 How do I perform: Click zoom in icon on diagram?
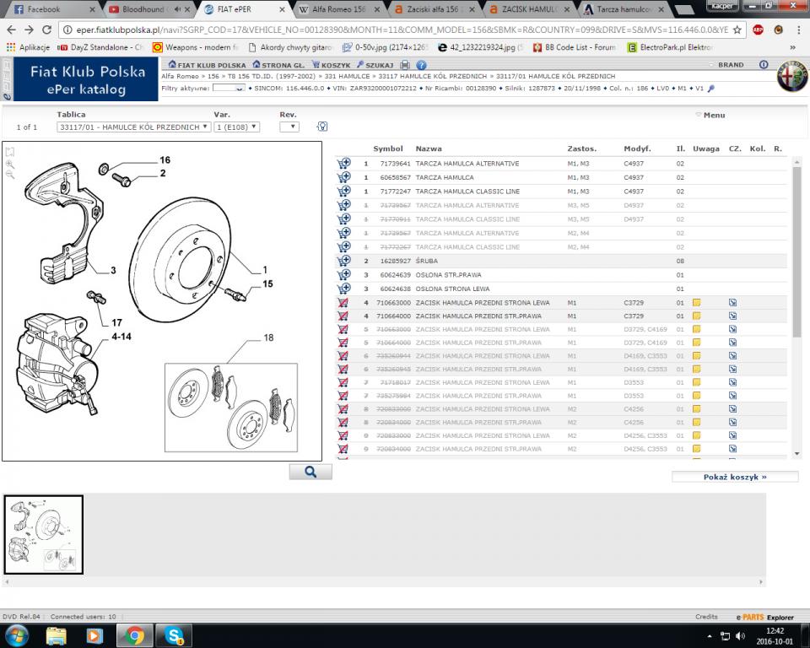[x=10, y=164]
